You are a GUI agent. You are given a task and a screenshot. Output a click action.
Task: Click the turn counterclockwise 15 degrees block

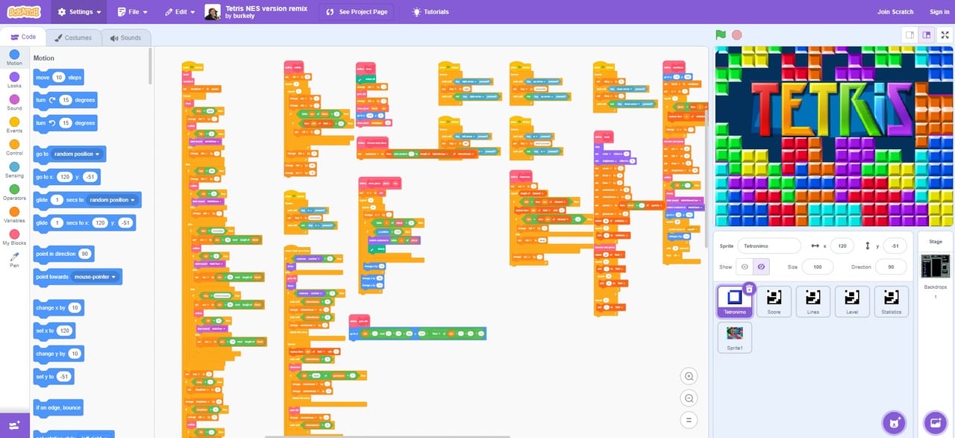pyautogui.click(x=65, y=122)
